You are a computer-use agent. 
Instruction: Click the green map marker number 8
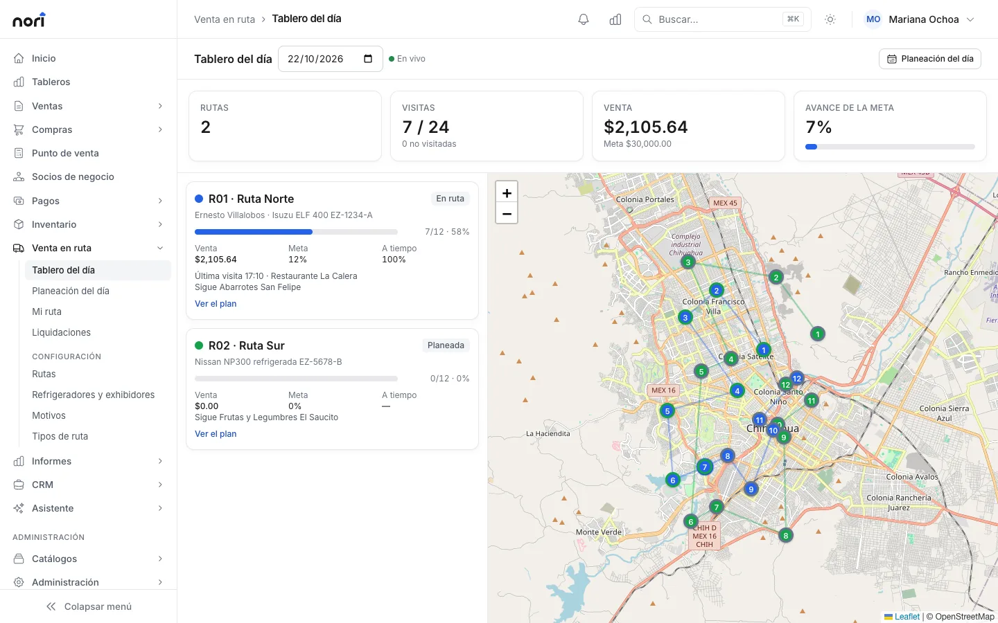click(x=785, y=535)
